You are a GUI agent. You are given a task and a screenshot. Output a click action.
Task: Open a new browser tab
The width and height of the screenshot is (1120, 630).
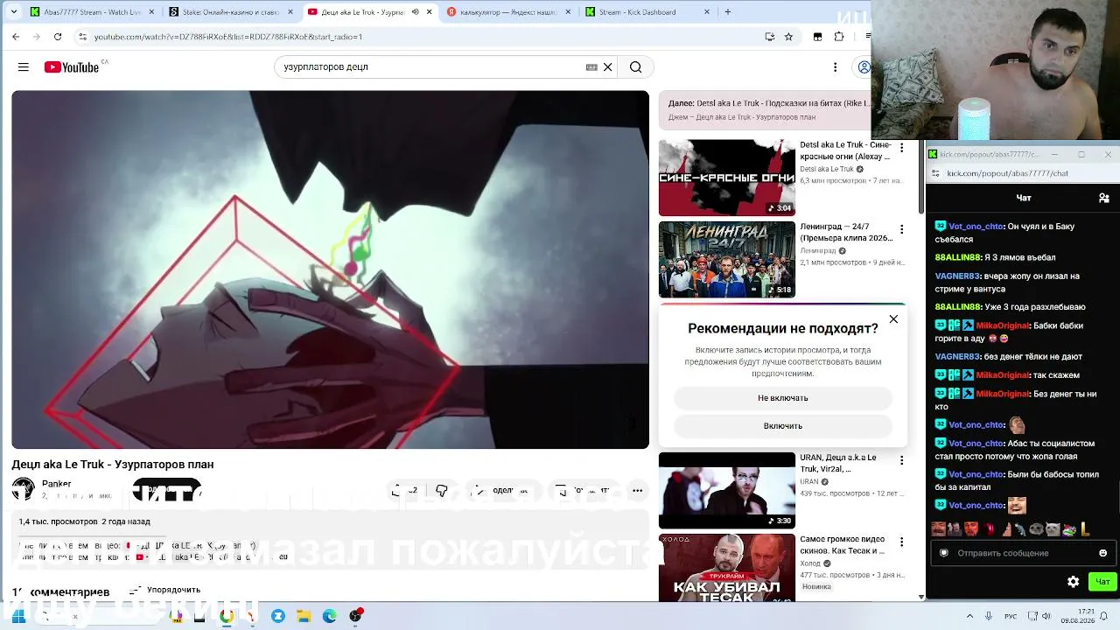pyautogui.click(x=727, y=12)
